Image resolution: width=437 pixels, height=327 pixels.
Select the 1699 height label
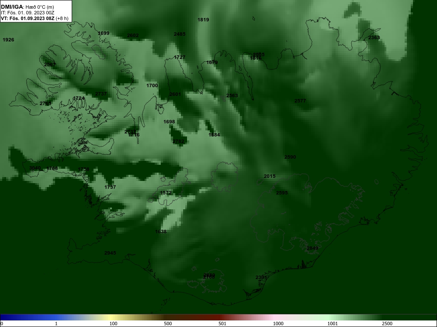104,33
